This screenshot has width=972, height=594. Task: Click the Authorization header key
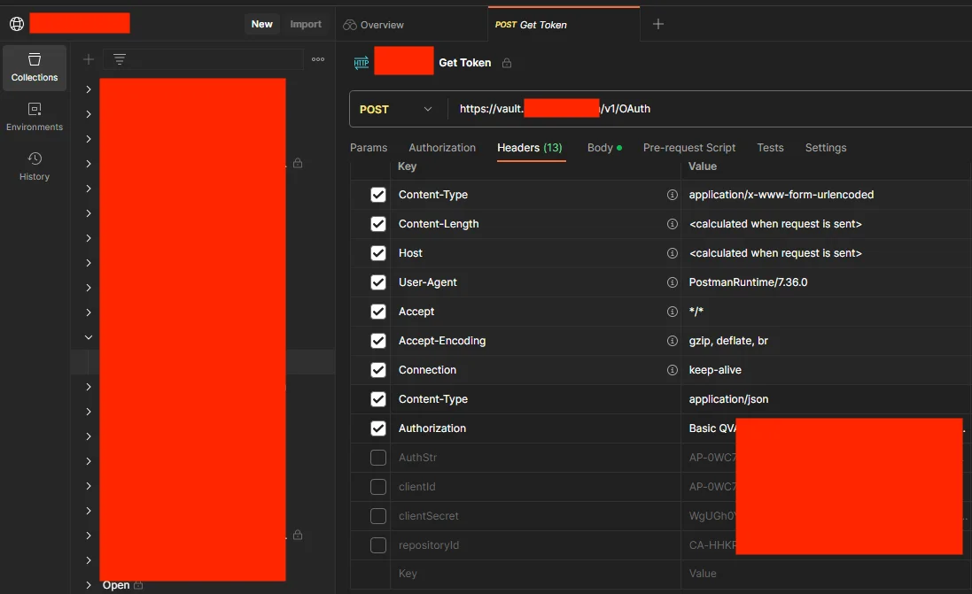pyautogui.click(x=432, y=428)
